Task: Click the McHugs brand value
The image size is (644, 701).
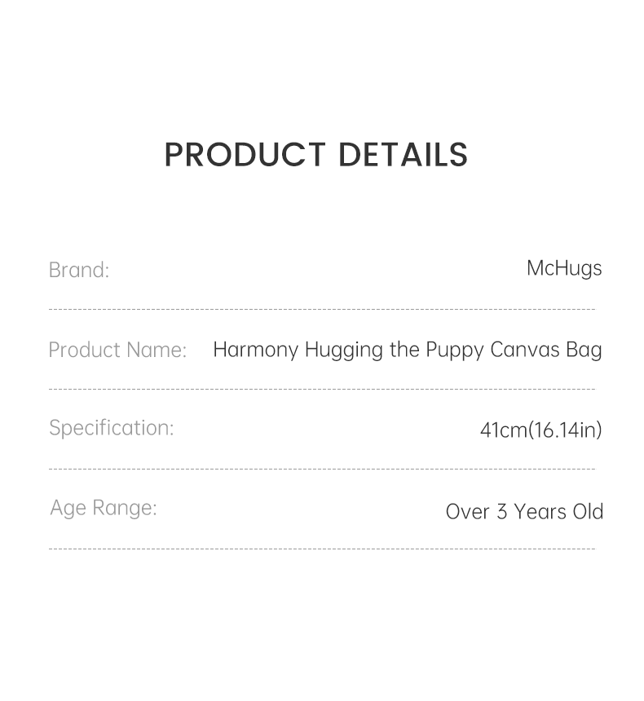Action: click(x=564, y=268)
